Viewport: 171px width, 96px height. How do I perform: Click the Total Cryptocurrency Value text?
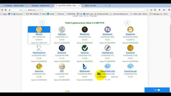coord(85,23)
